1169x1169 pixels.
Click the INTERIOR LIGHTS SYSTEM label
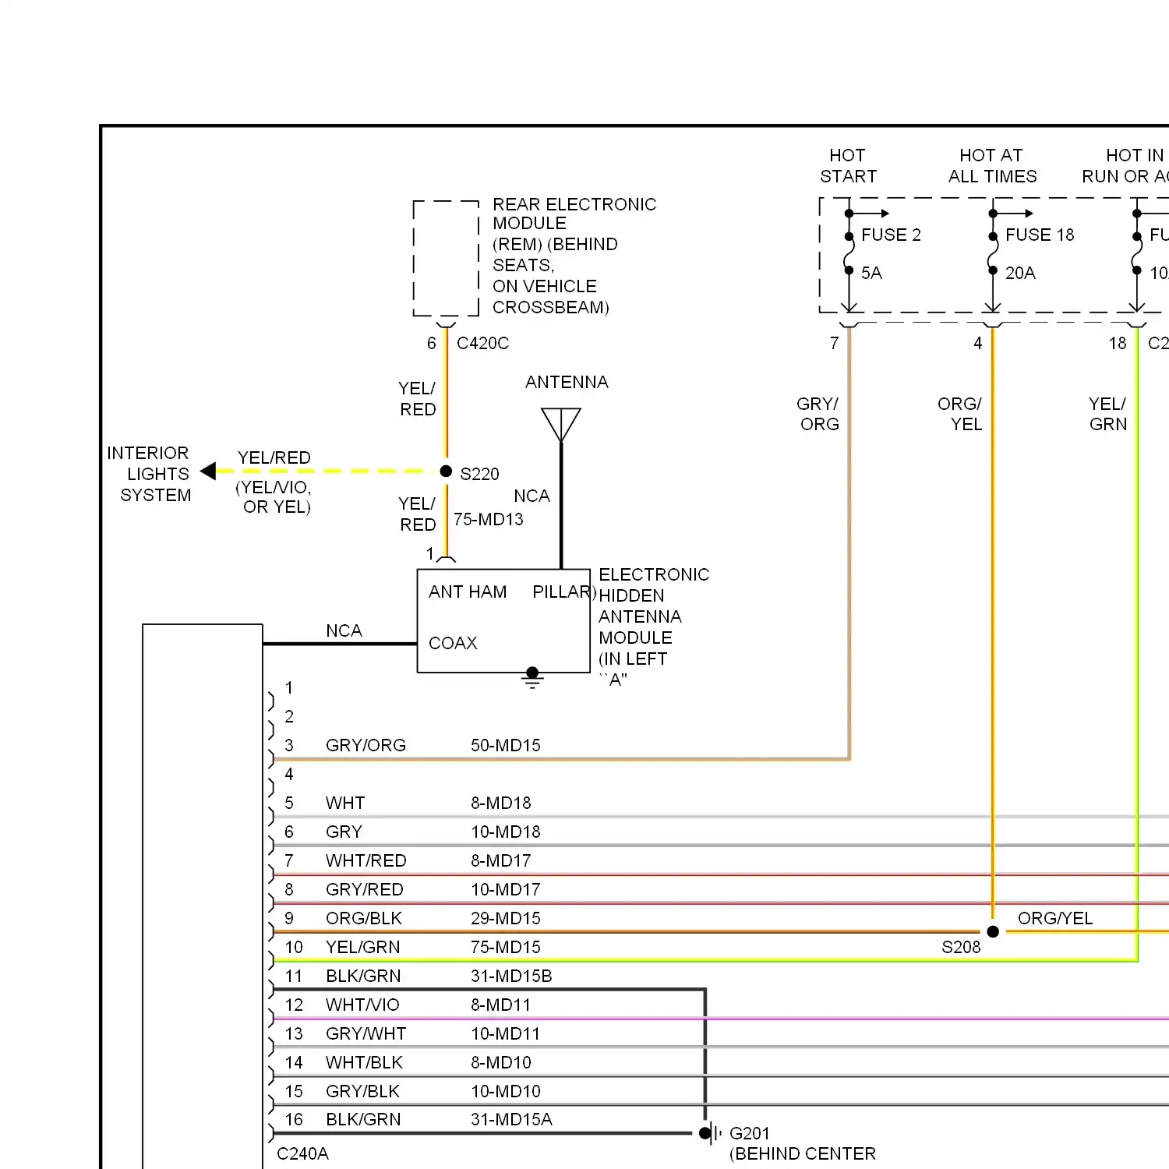pyautogui.click(x=149, y=474)
